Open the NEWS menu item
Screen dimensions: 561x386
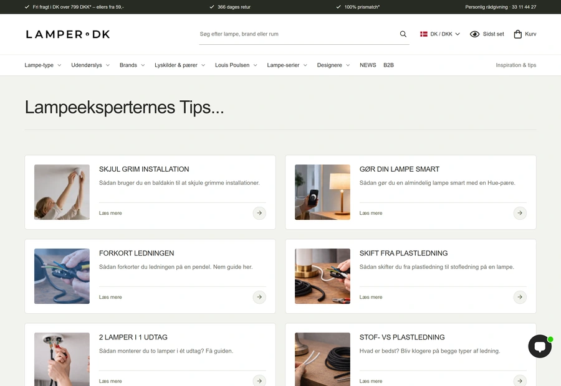(368, 65)
